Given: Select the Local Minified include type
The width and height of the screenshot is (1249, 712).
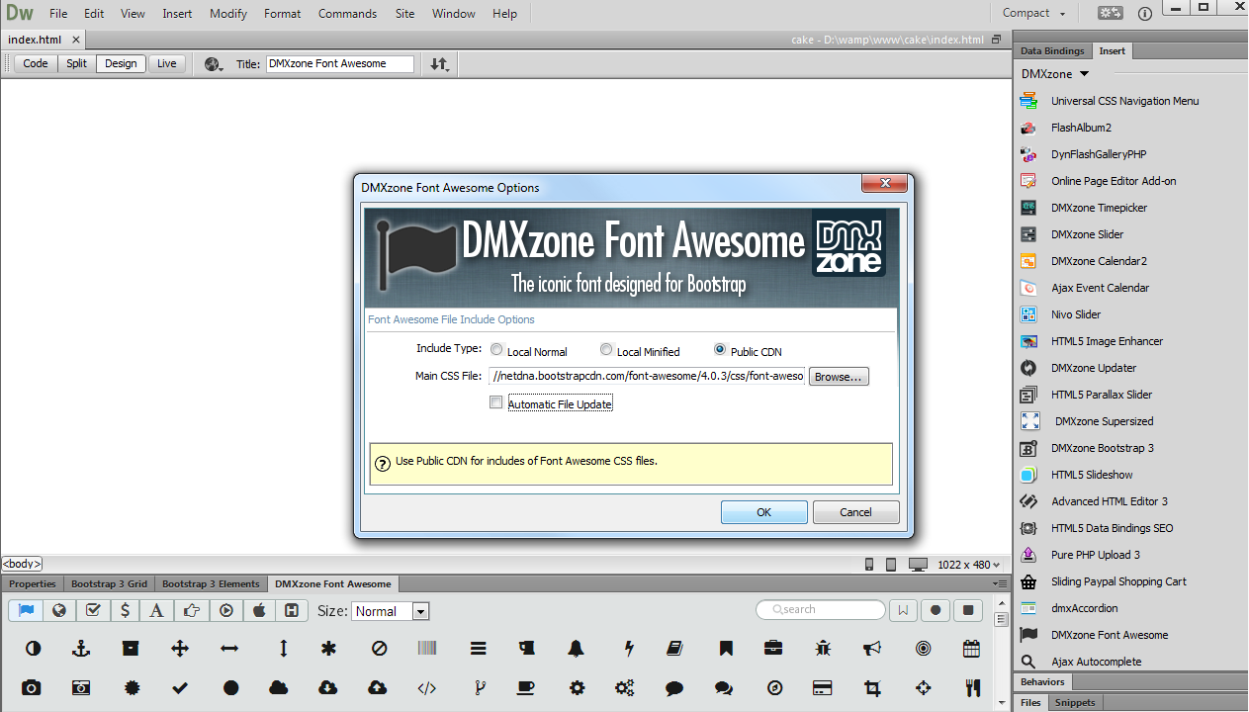Looking at the screenshot, I should [606, 350].
